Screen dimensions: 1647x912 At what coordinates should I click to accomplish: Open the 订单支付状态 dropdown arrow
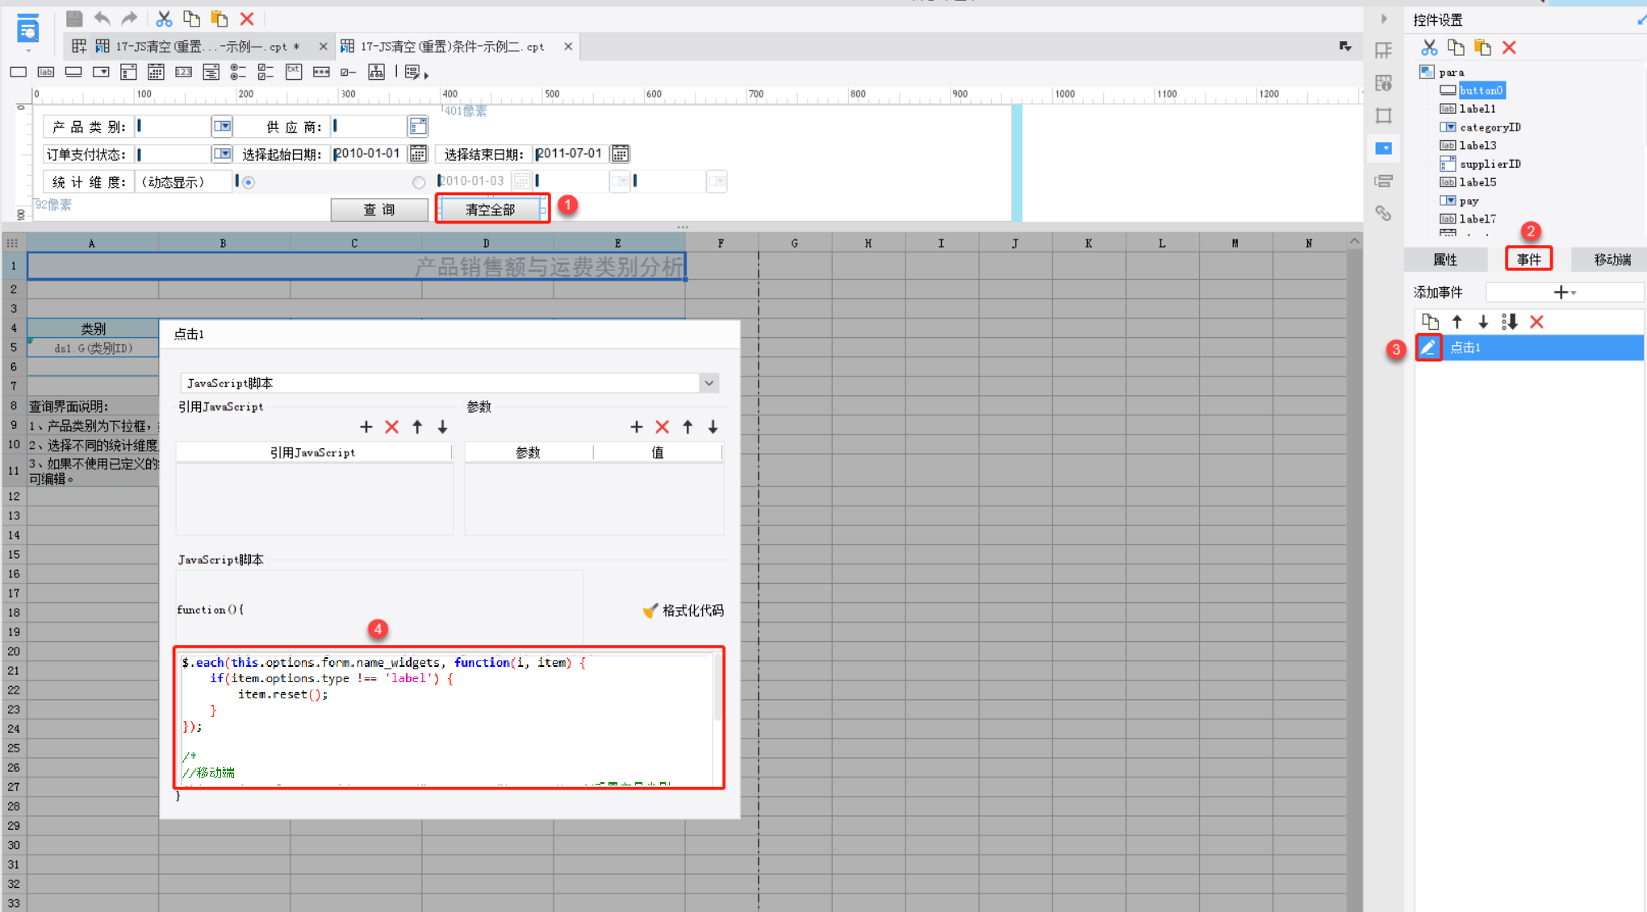(x=222, y=154)
